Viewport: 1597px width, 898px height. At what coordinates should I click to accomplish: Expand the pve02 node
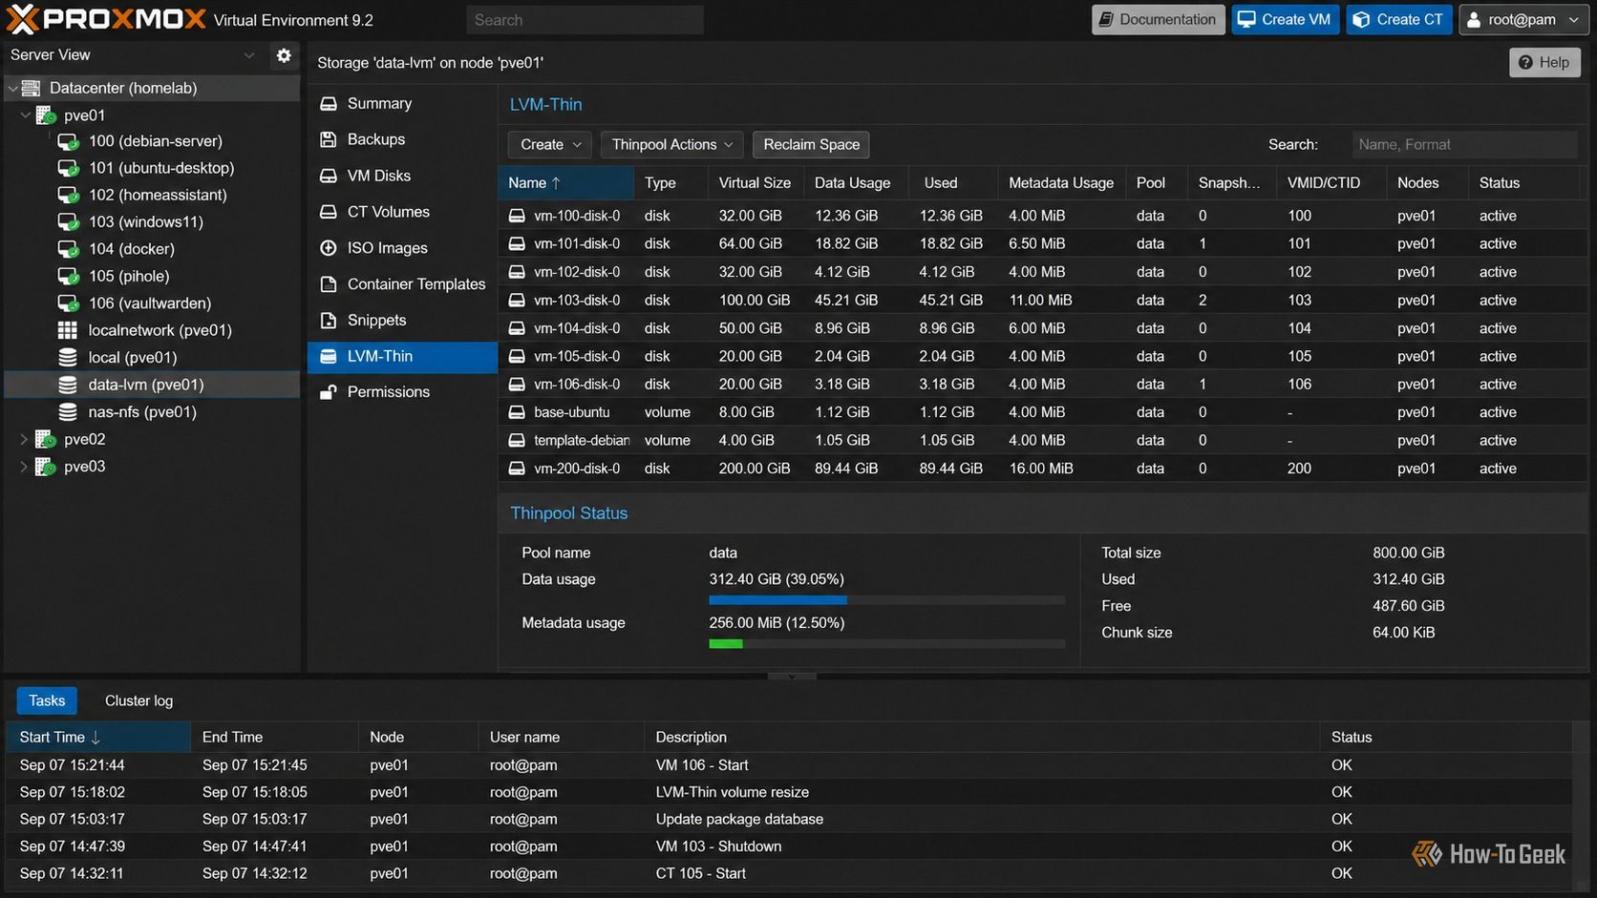click(x=24, y=440)
